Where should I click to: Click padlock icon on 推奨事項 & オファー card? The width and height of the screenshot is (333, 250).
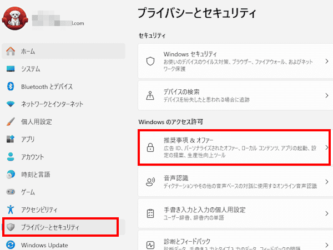point(150,147)
